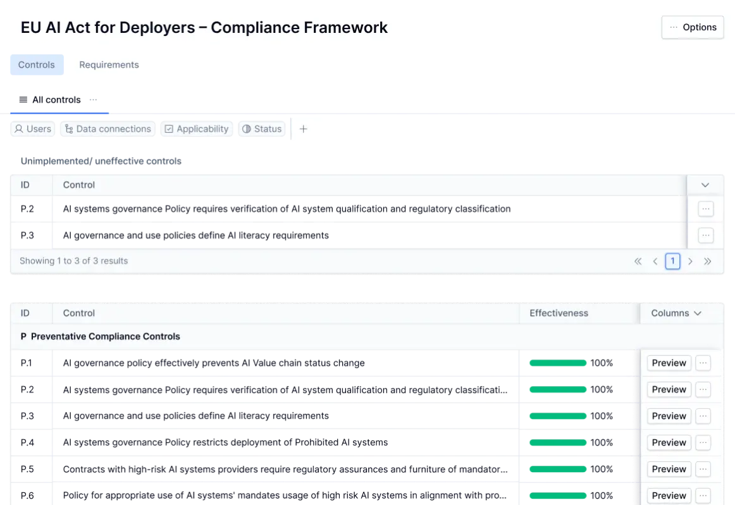
Task: Switch to the Requirements tab
Action: (109, 65)
